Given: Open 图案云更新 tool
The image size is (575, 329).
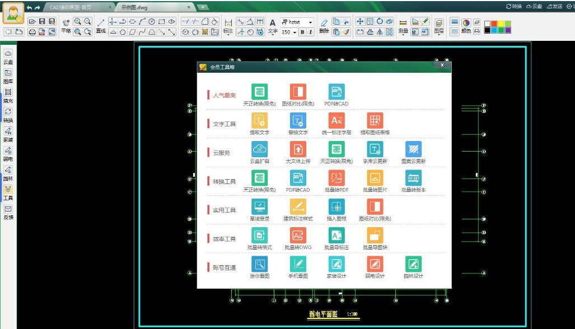Looking at the screenshot, I should [x=413, y=152].
